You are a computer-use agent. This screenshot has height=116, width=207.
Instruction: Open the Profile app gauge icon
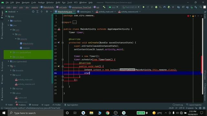165,7
